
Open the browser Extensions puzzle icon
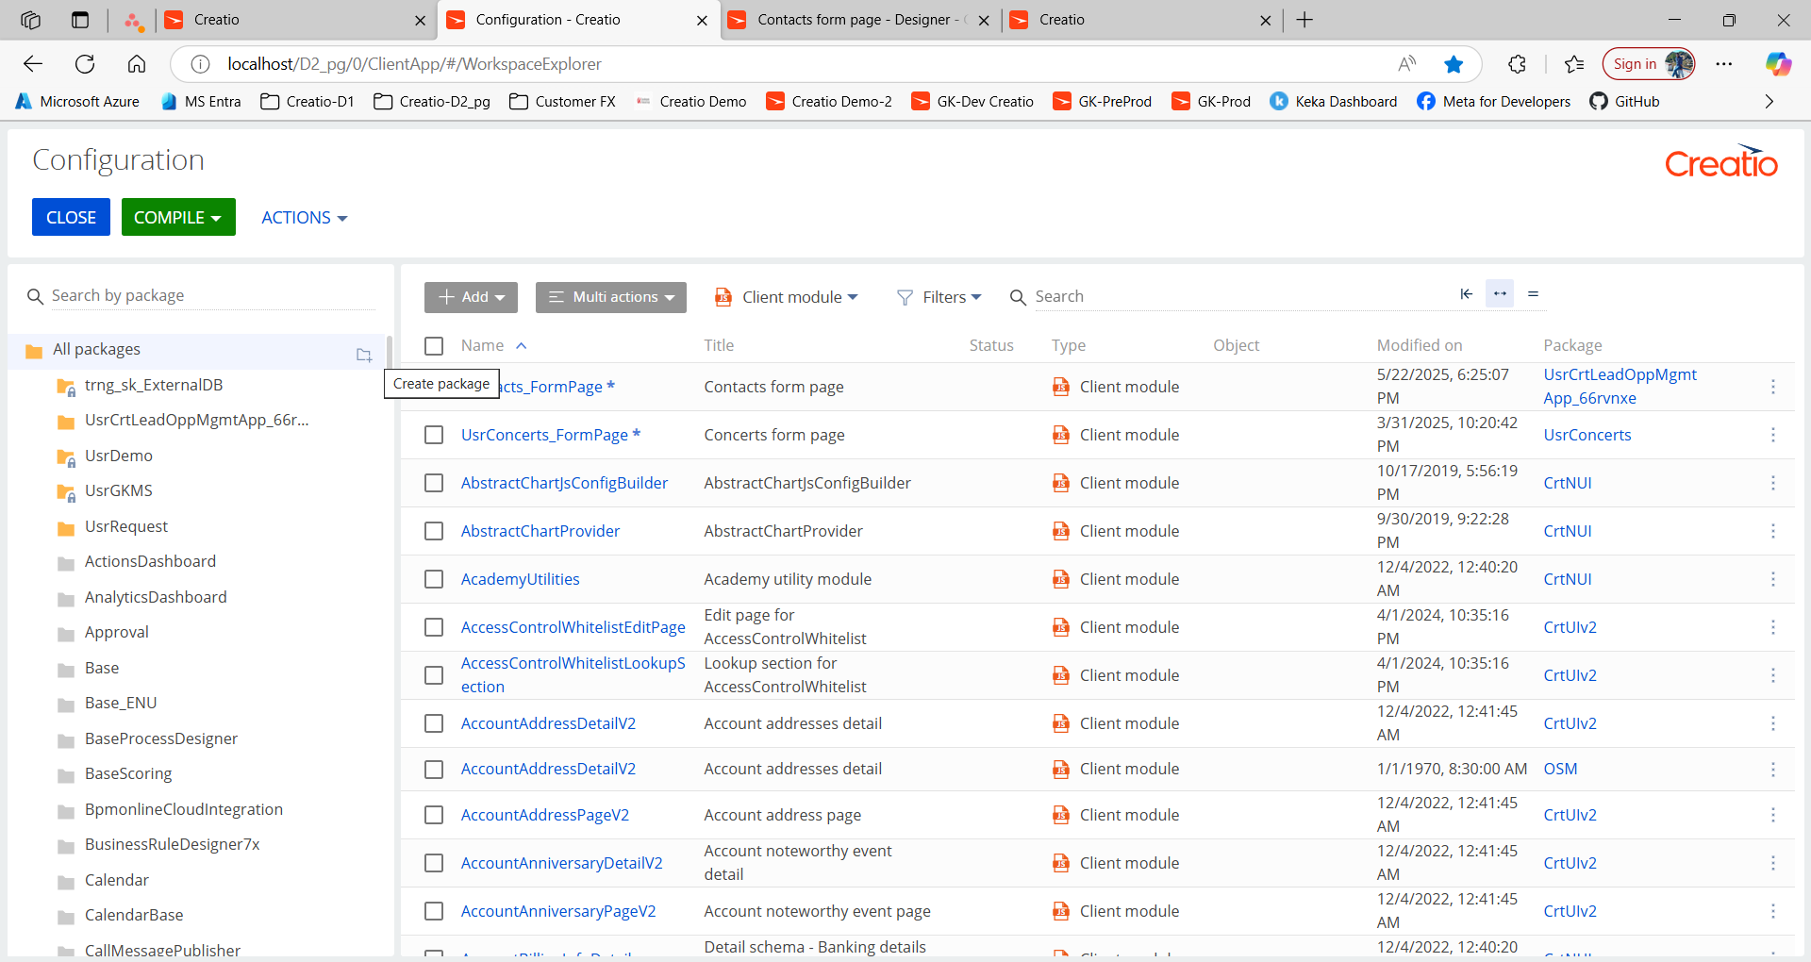pyautogui.click(x=1517, y=64)
